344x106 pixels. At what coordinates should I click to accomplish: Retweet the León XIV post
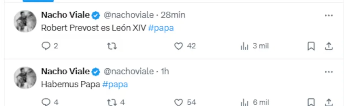click(112, 46)
